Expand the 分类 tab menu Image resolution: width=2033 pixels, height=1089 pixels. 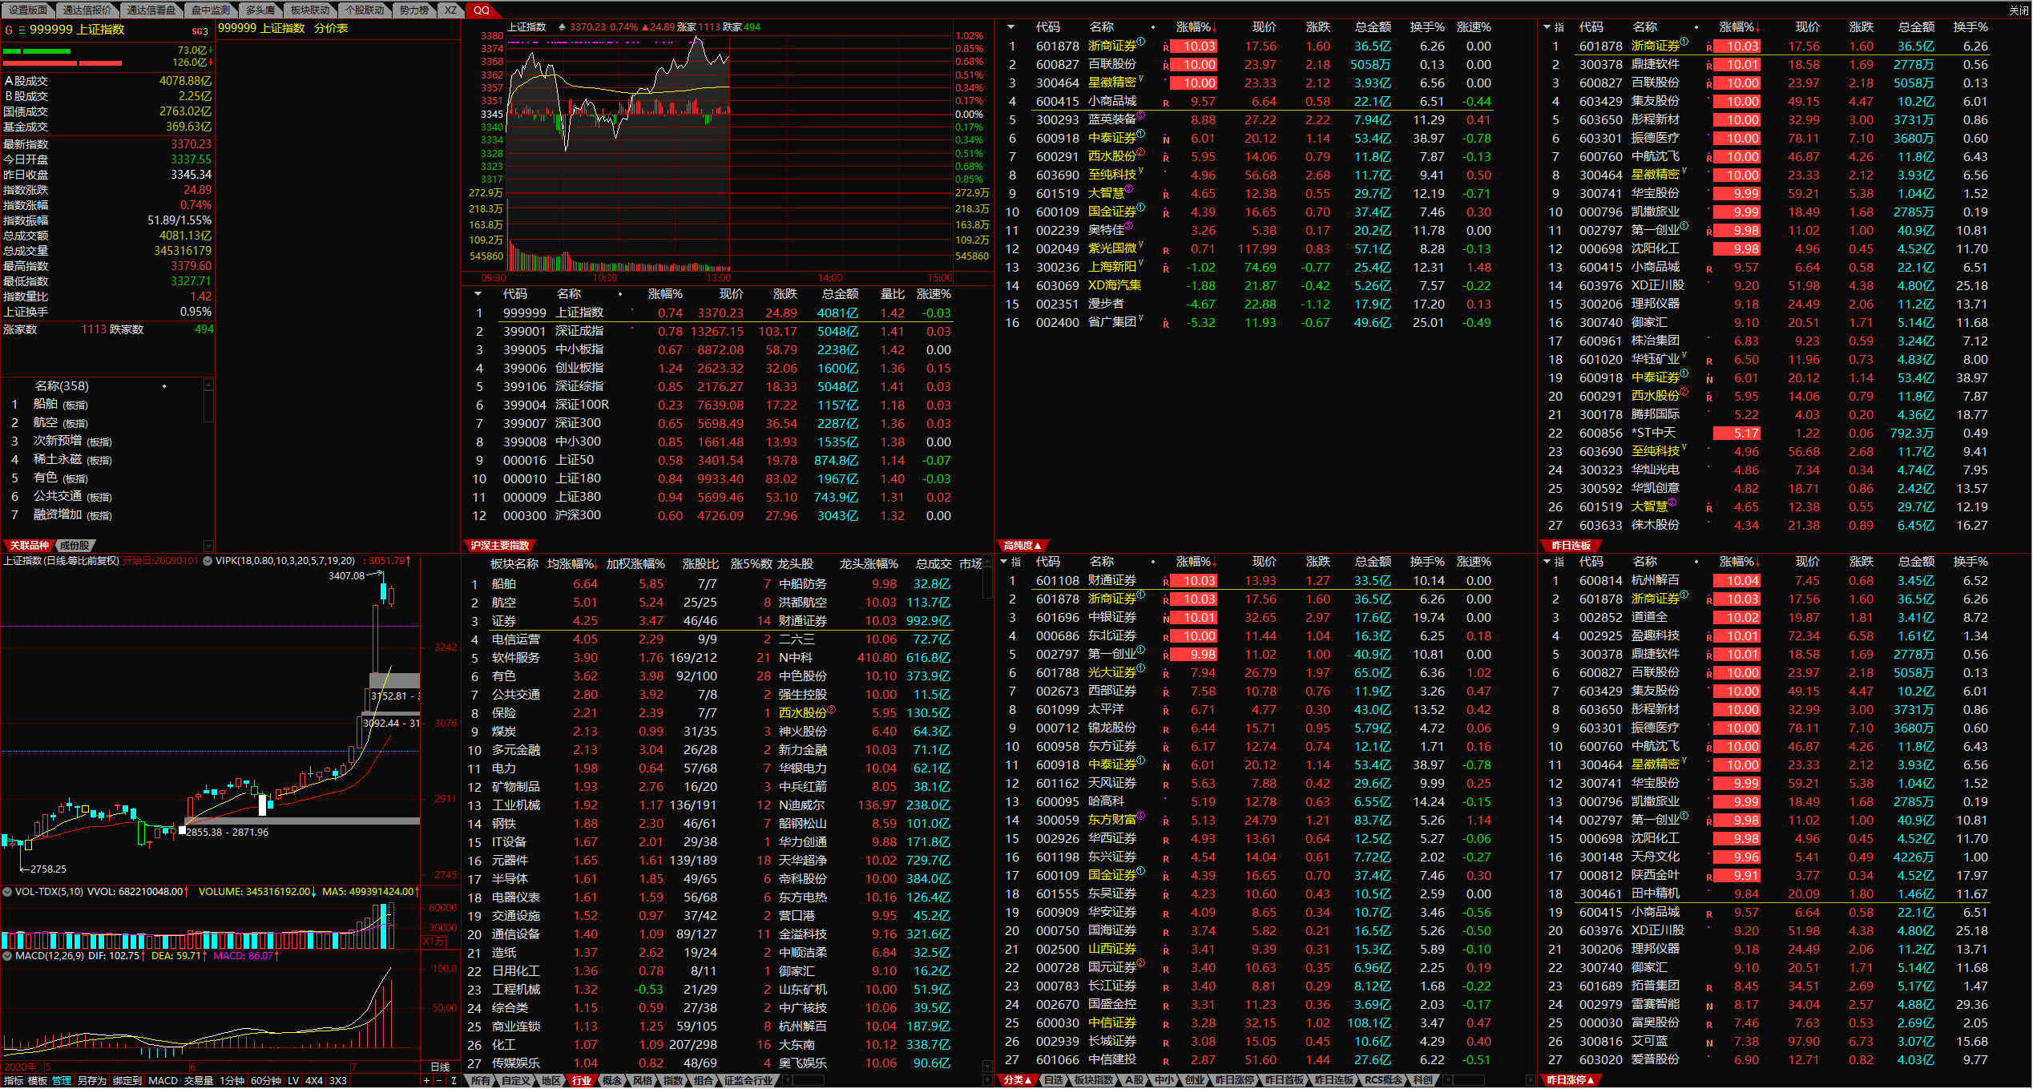[1018, 1080]
